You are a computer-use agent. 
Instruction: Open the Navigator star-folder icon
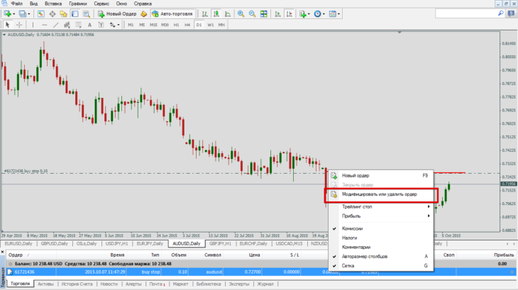[x=63, y=14]
